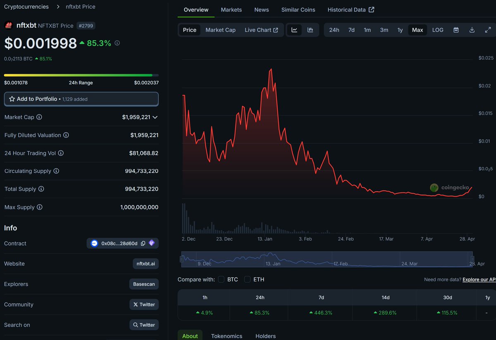Open the Historical Data tab
This screenshot has width=496, height=340.
tap(351, 10)
